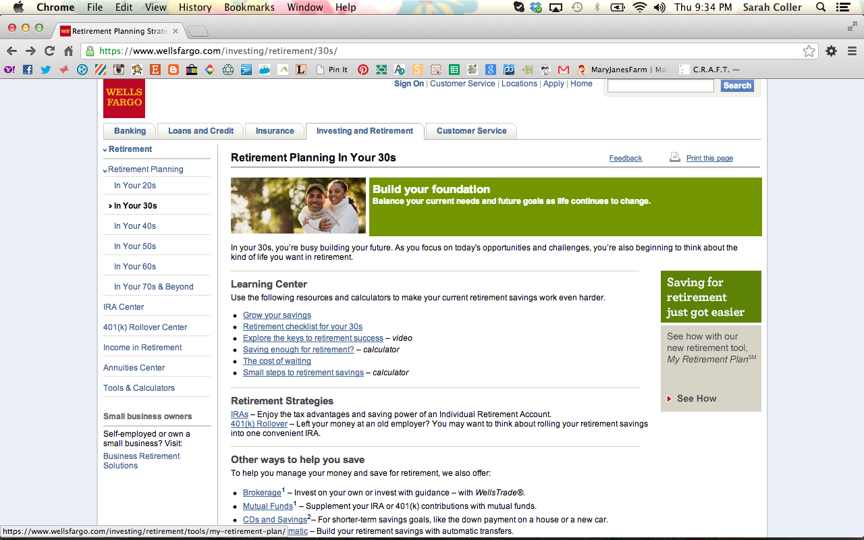The width and height of the screenshot is (864, 540).
Task: Open 401(k) Rollover Center sidebar link
Action: (x=145, y=327)
